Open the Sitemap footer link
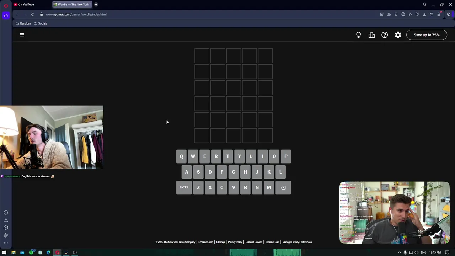This screenshot has width=455, height=256. click(x=220, y=242)
